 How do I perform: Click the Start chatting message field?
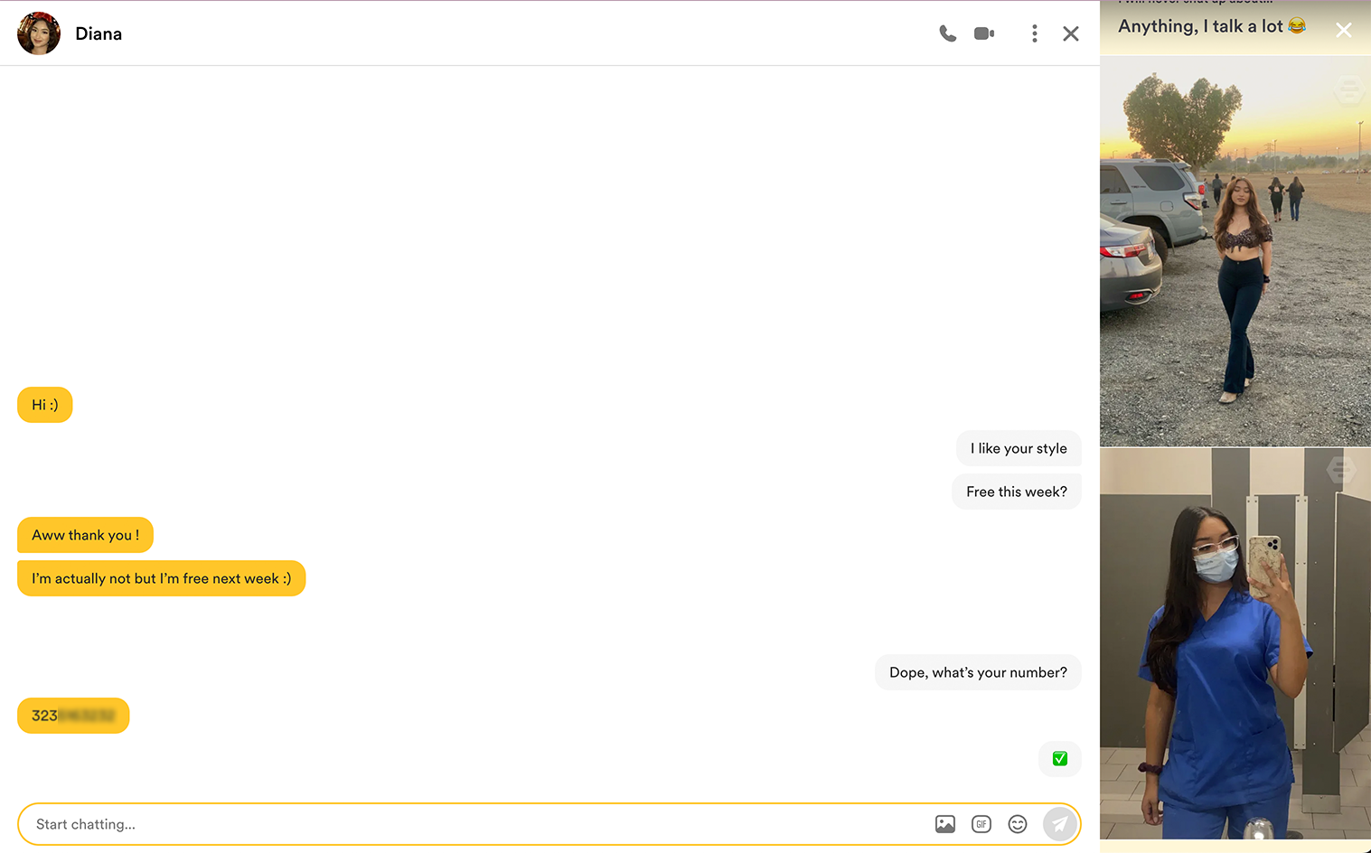point(470,824)
